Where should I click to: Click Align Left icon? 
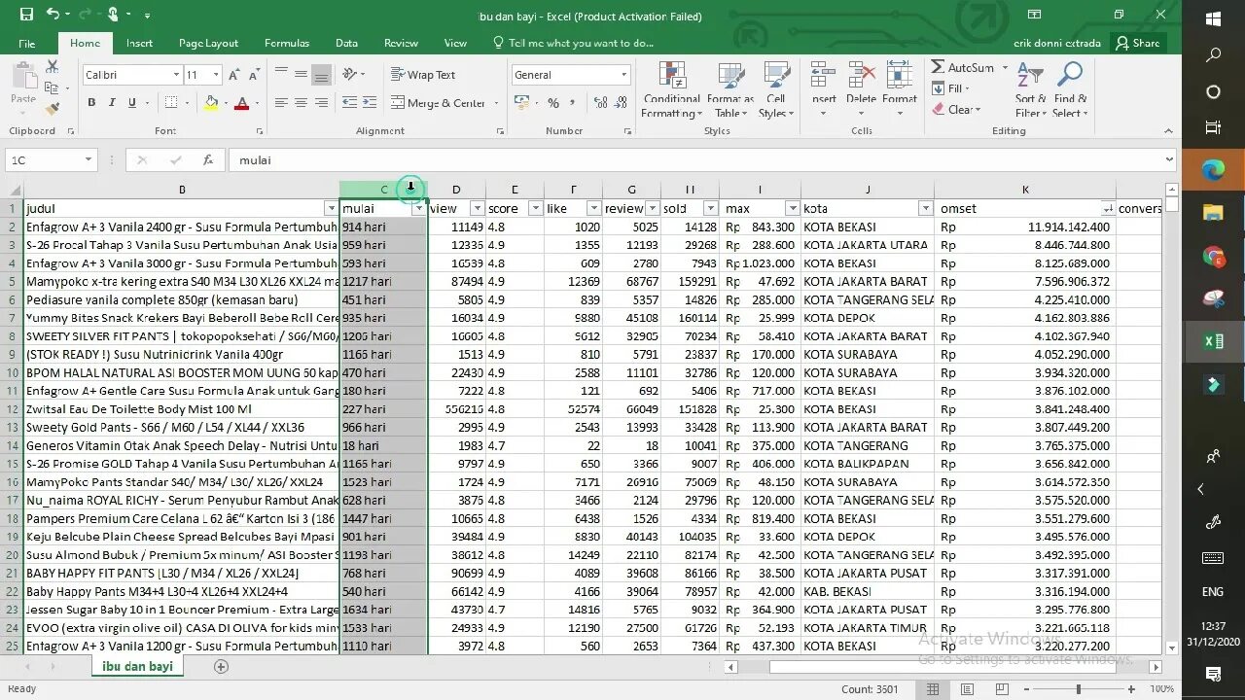pos(281,103)
